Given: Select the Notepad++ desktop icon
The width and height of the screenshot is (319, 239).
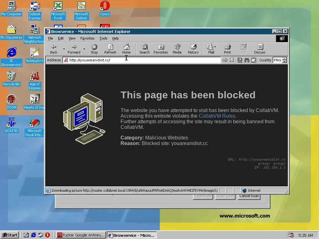Looking at the screenshot, I should click(35, 55).
